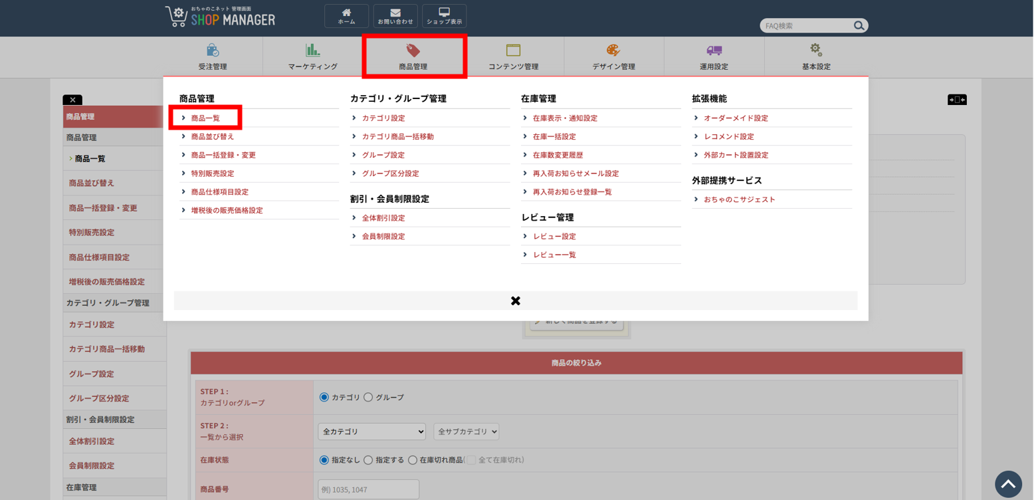
Task: Open 運用設定 truck icon
Action: coord(714,51)
